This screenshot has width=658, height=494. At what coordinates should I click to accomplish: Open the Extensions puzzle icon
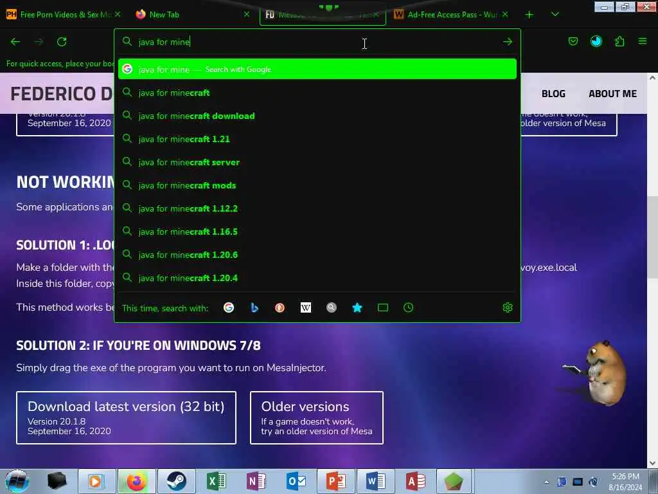coord(619,41)
